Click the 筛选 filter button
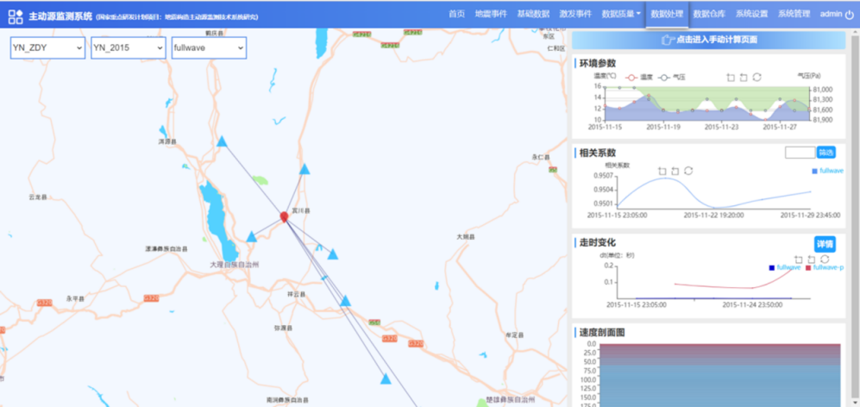Screen dimensions: 860x407 (x=826, y=153)
